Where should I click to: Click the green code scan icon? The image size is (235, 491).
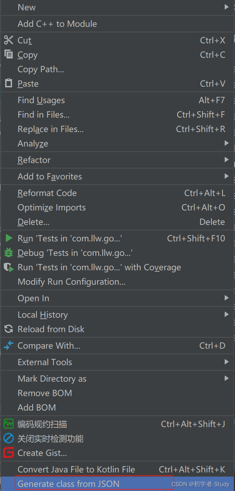click(9, 424)
